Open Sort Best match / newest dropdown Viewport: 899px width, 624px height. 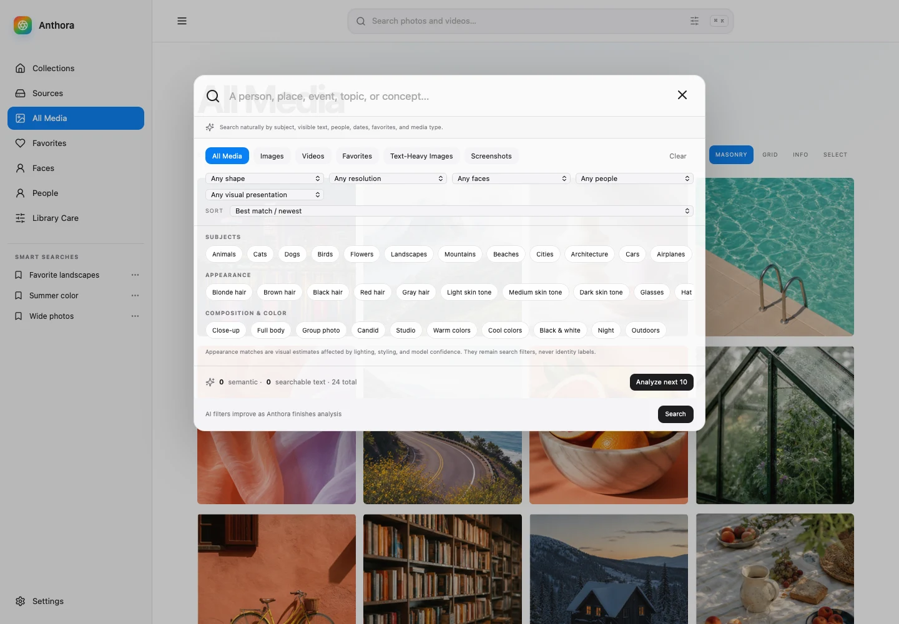coord(461,211)
